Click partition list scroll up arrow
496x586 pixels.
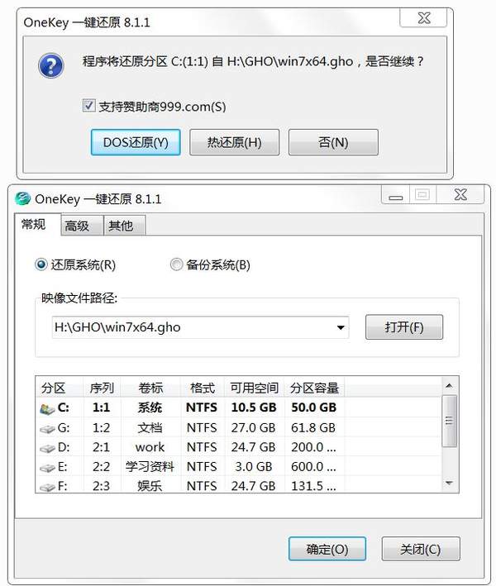449,385
